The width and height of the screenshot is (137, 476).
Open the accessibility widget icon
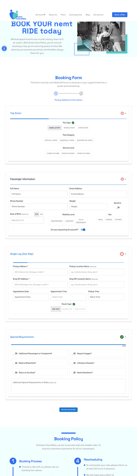[4, 49]
